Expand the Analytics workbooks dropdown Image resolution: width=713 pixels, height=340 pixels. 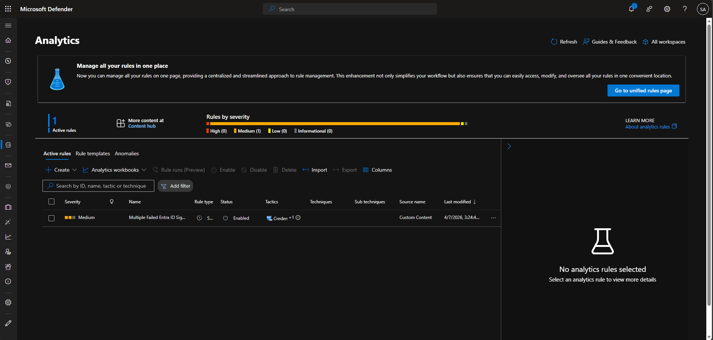[x=115, y=170]
